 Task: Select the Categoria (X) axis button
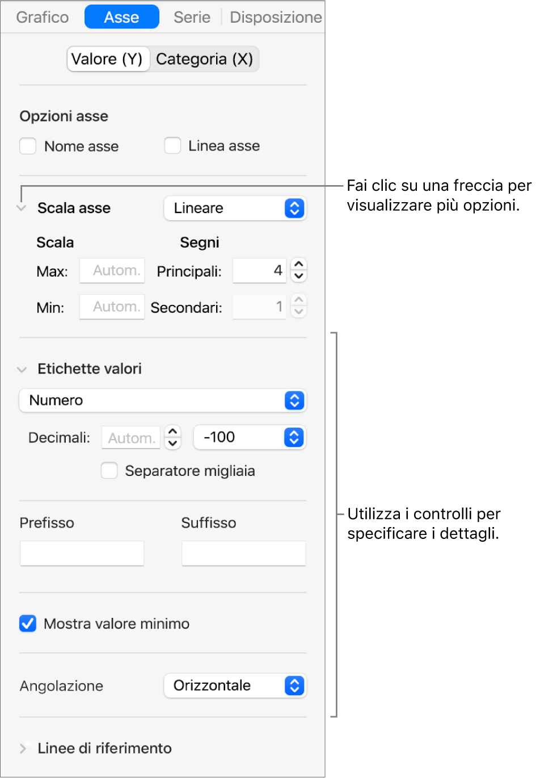(x=204, y=59)
